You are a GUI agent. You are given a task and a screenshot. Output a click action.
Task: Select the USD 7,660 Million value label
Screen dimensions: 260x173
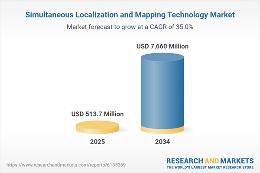pos(163,46)
